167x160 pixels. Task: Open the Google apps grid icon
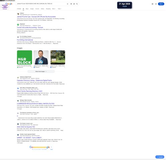156,4
